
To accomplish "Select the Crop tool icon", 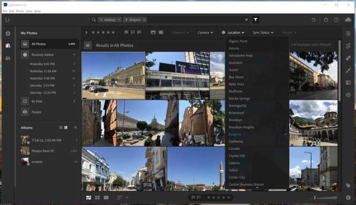I will pyautogui.click(x=349, y=45).
